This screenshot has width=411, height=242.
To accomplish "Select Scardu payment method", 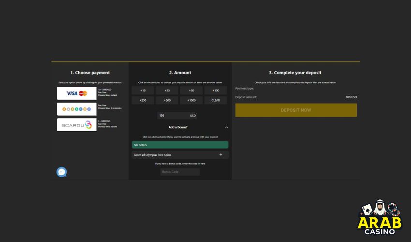I will (x=76, y=125).
